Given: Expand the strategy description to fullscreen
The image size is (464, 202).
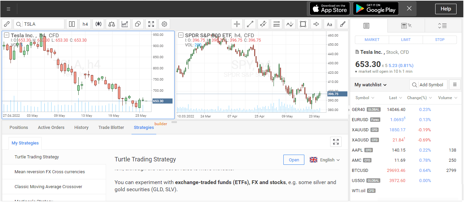Looking at the screenshot, I should pos(336,142).
